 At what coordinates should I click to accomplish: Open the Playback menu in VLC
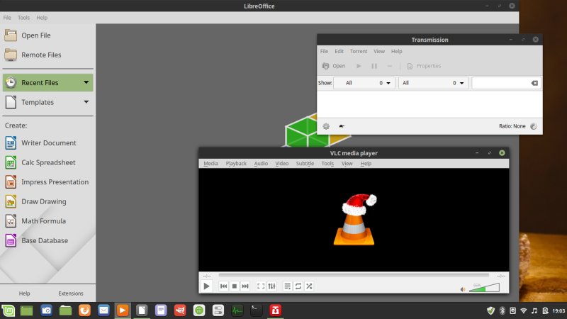point(236,164)
